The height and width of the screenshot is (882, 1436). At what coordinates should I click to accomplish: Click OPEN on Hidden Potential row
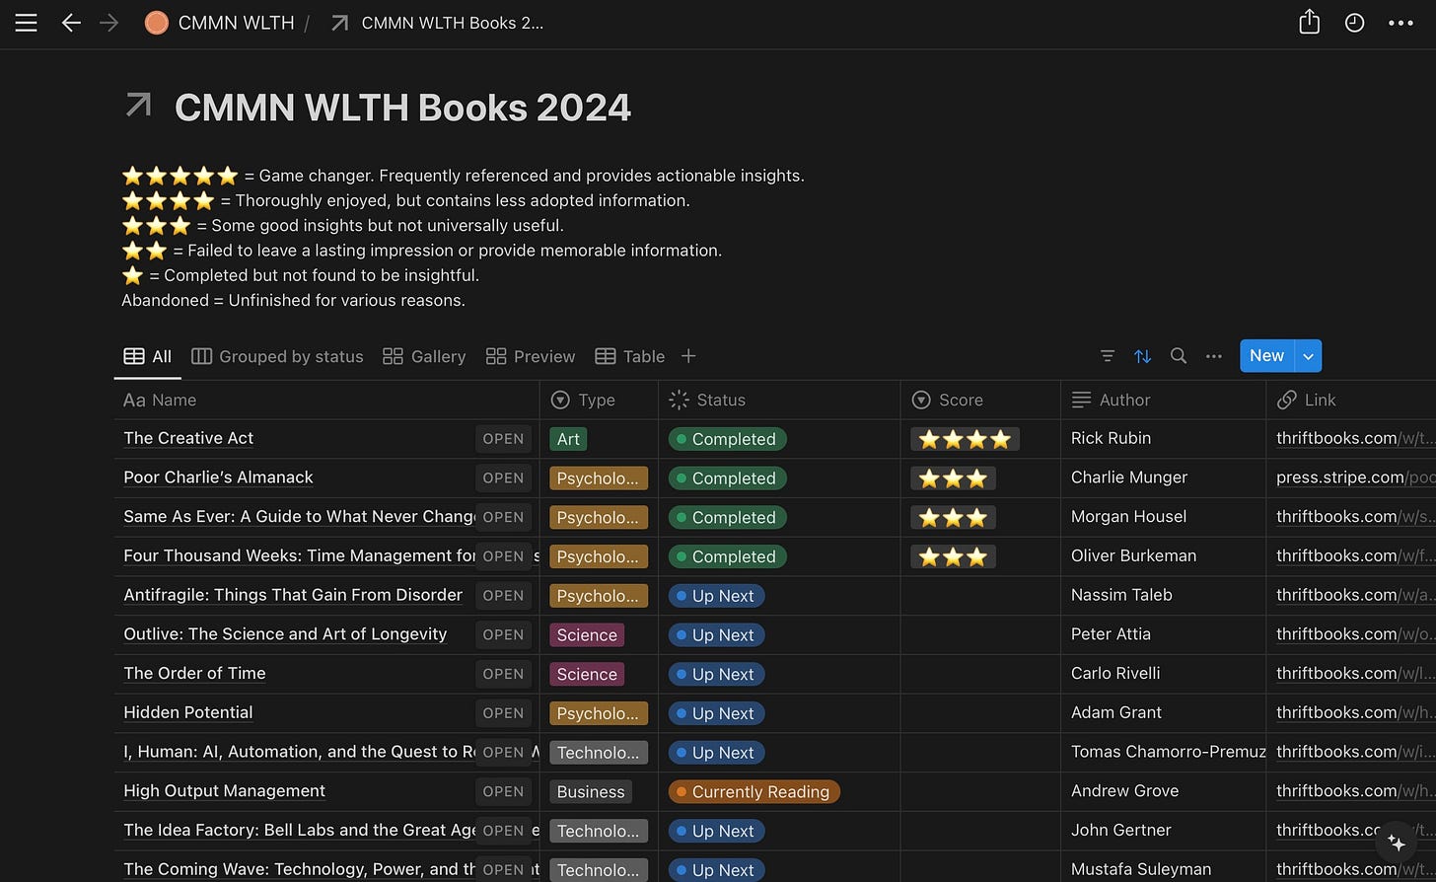tap(503, 712)
